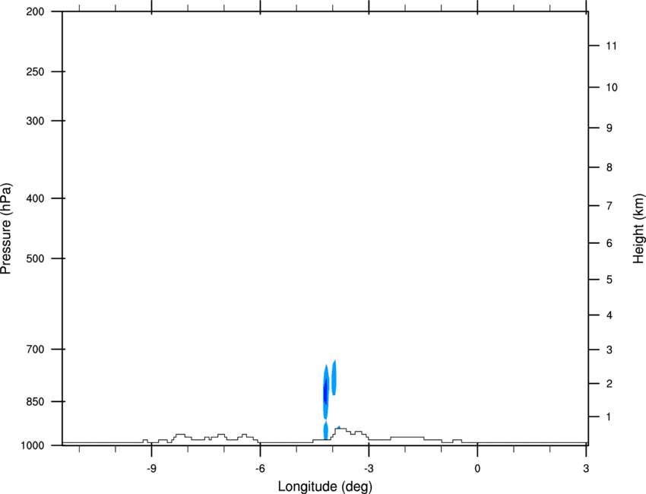Pick the 3 km height label
This screenshot has height=494, width=646.
[610, 350]
